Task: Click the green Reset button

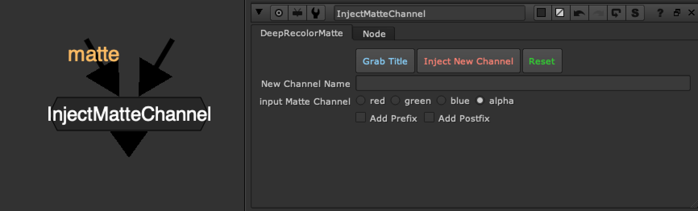Action: point(542,61)
